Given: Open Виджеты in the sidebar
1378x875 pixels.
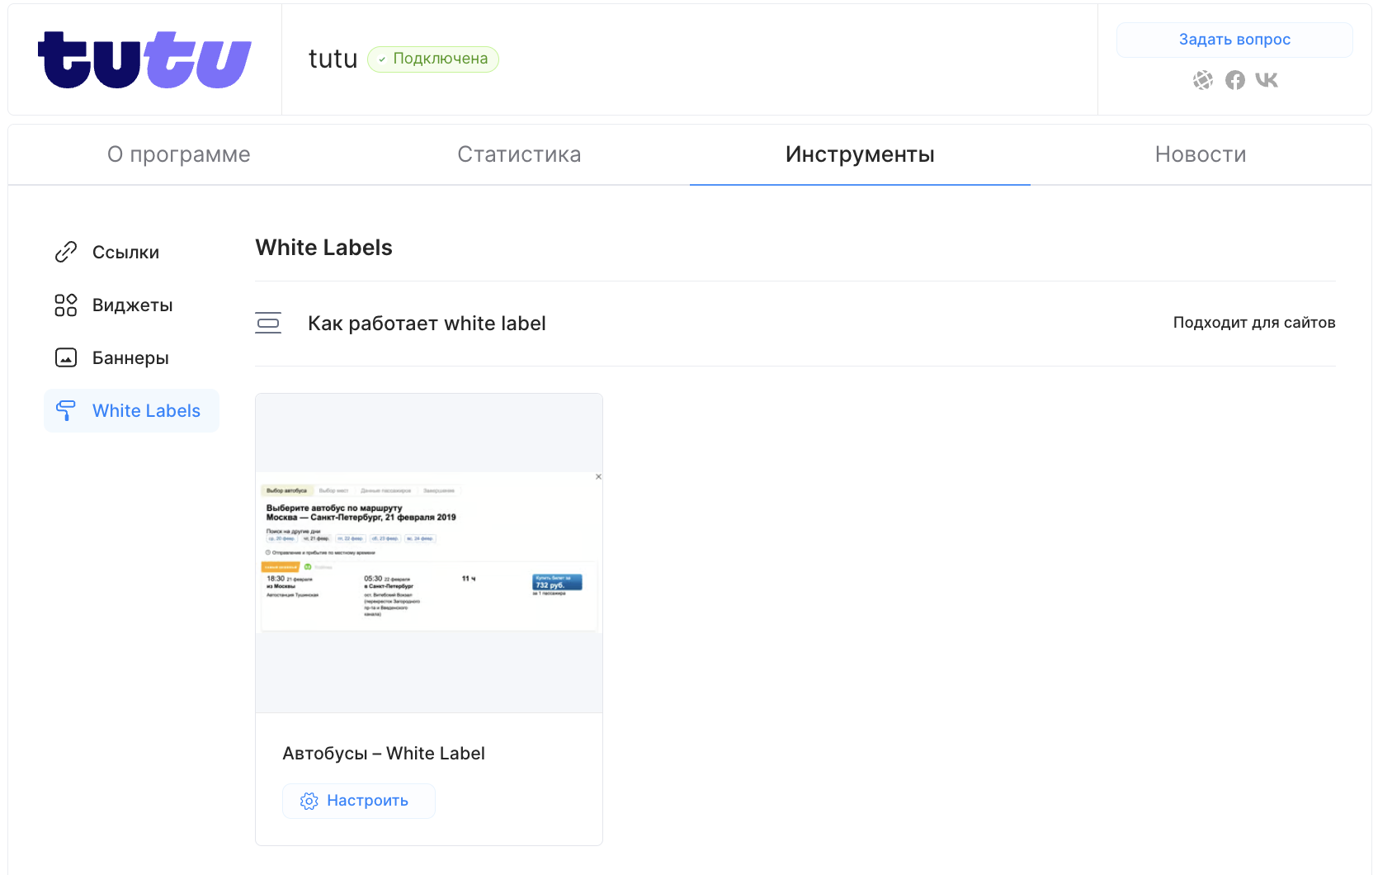Looking at the screenshot, I should 132,305.
